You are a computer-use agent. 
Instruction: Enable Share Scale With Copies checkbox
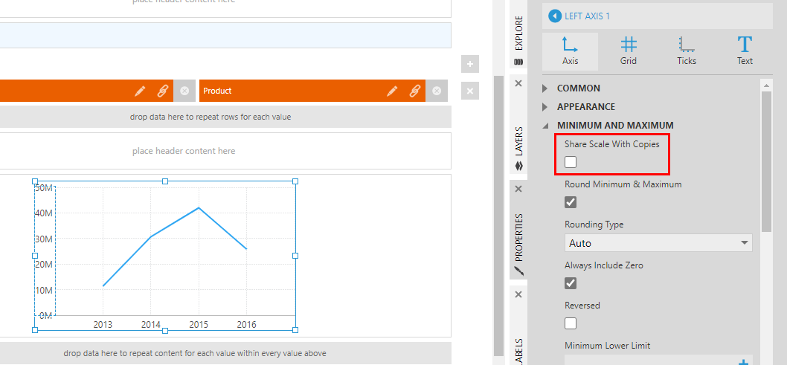(x=571, y=162)
